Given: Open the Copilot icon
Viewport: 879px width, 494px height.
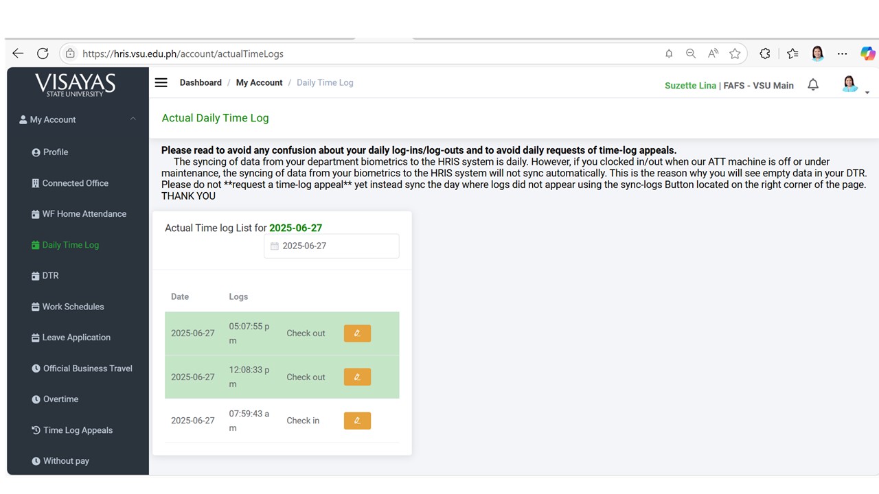Looking at the screenshot, I should tap(868, 54).
